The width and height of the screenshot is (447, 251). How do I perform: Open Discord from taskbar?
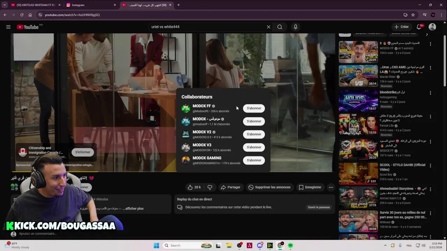tap(259, 245)
